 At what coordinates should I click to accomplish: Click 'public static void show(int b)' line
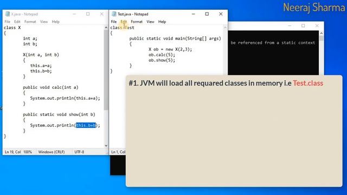click(x=59, y=114)
